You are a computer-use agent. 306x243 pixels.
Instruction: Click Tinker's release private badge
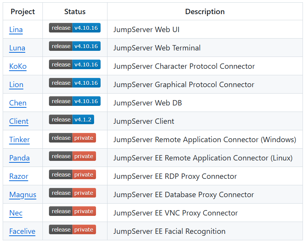[x=72, y=138]
